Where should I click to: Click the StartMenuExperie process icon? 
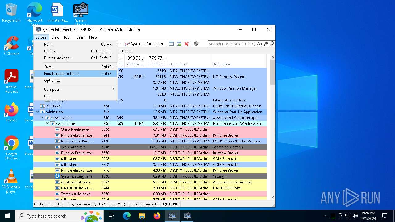coord(57,129)
